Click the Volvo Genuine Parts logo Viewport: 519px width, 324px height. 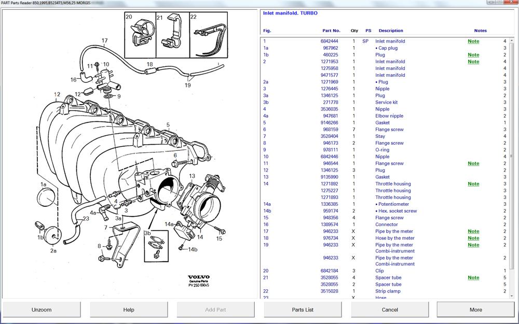(198, 280)
